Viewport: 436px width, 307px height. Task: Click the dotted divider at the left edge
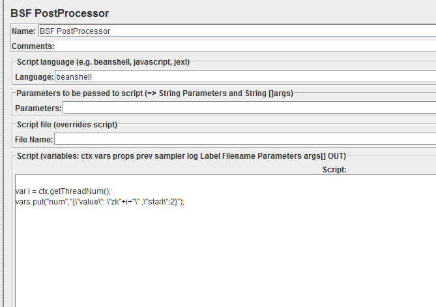click(2, 153)
